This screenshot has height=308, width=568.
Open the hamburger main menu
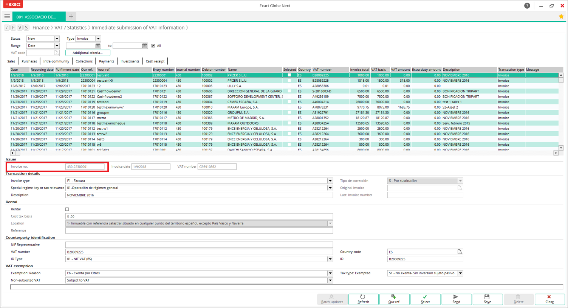tap(7, 16)
